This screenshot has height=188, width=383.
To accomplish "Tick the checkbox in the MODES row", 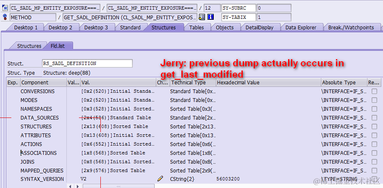I will click(374, 100).
